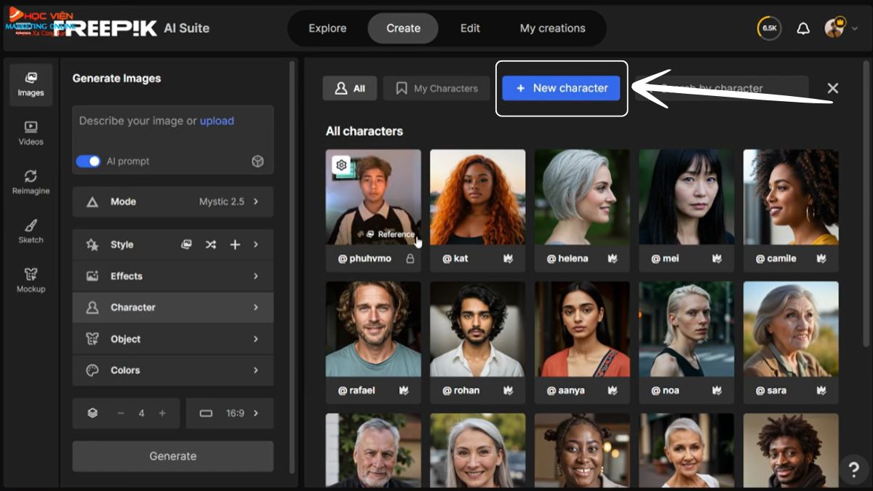
Task: Click the crown icon beside rohan
Action: [x=508, y=391]
